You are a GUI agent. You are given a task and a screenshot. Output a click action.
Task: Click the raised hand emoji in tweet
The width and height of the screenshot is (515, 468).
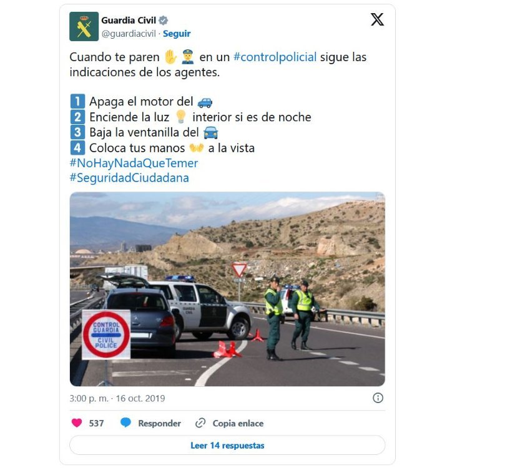pyautogui.click(x=170, y=57)
